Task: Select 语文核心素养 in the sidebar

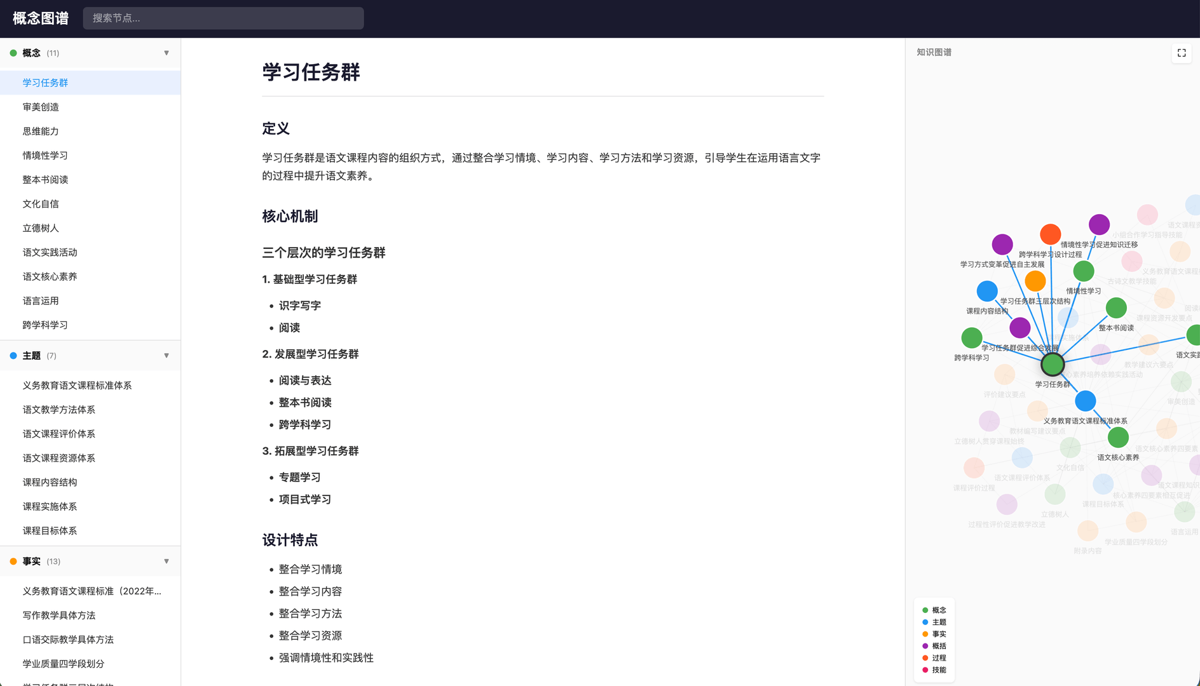Action: [90, 276]
